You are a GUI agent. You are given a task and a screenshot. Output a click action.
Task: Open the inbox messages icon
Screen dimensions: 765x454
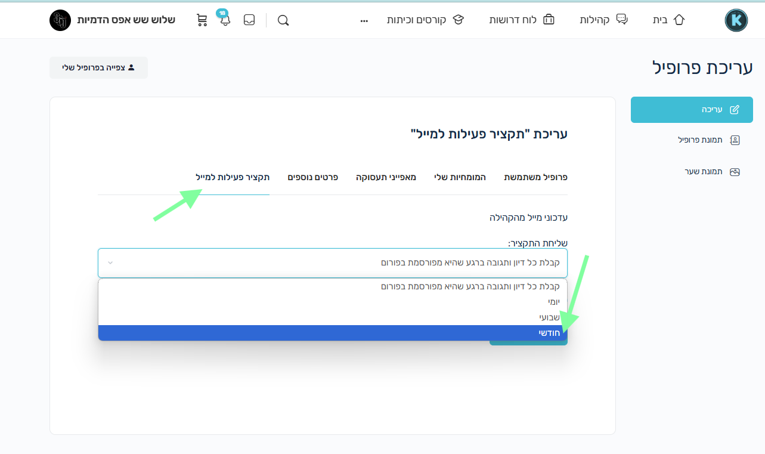(249, 20)
